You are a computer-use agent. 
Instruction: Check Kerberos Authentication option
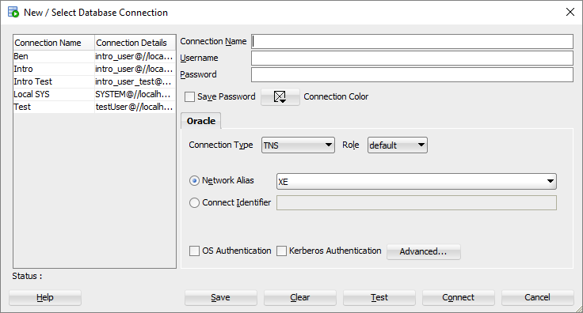click(281, 251)
